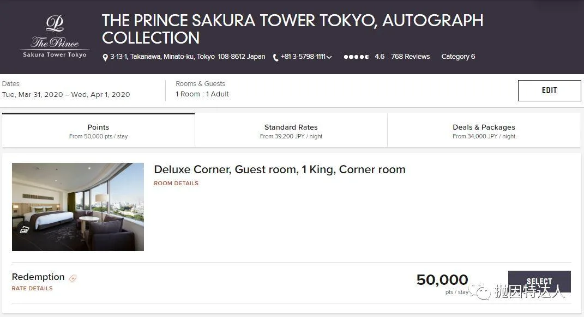Click the EDIT button
The image size is (584, 317).
[x=549, y=90]
